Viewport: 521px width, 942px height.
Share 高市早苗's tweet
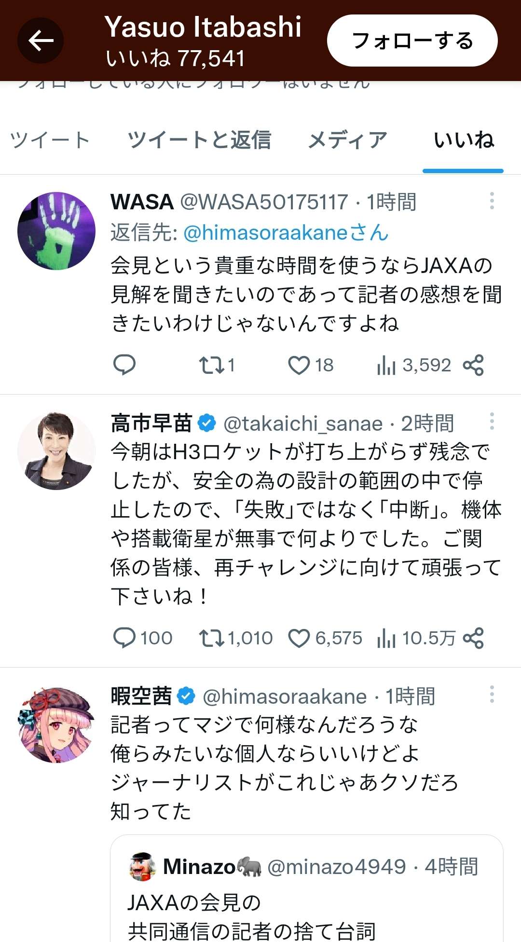click(x=473, y=638)
